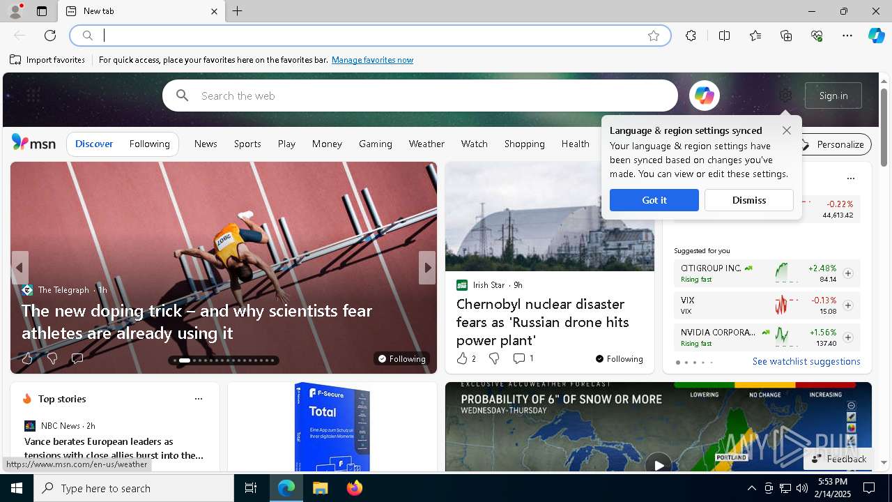
Task: Close the New tab browser tab
Action: pos(214,11)
